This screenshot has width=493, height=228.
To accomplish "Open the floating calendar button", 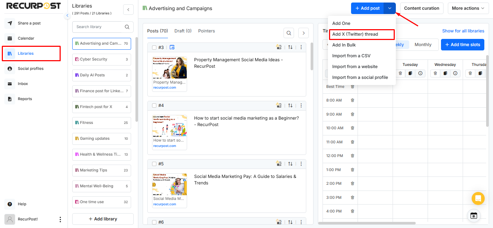I will pyautogui.click(x=474, y=216).
